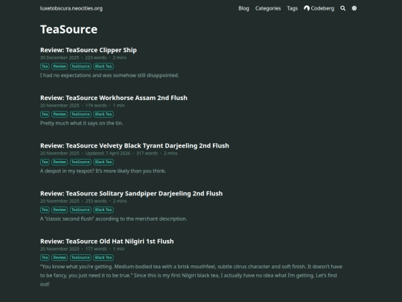Select Review tag under Workhorse Assam review
402x302 pixels.
(x=60, y=114)
